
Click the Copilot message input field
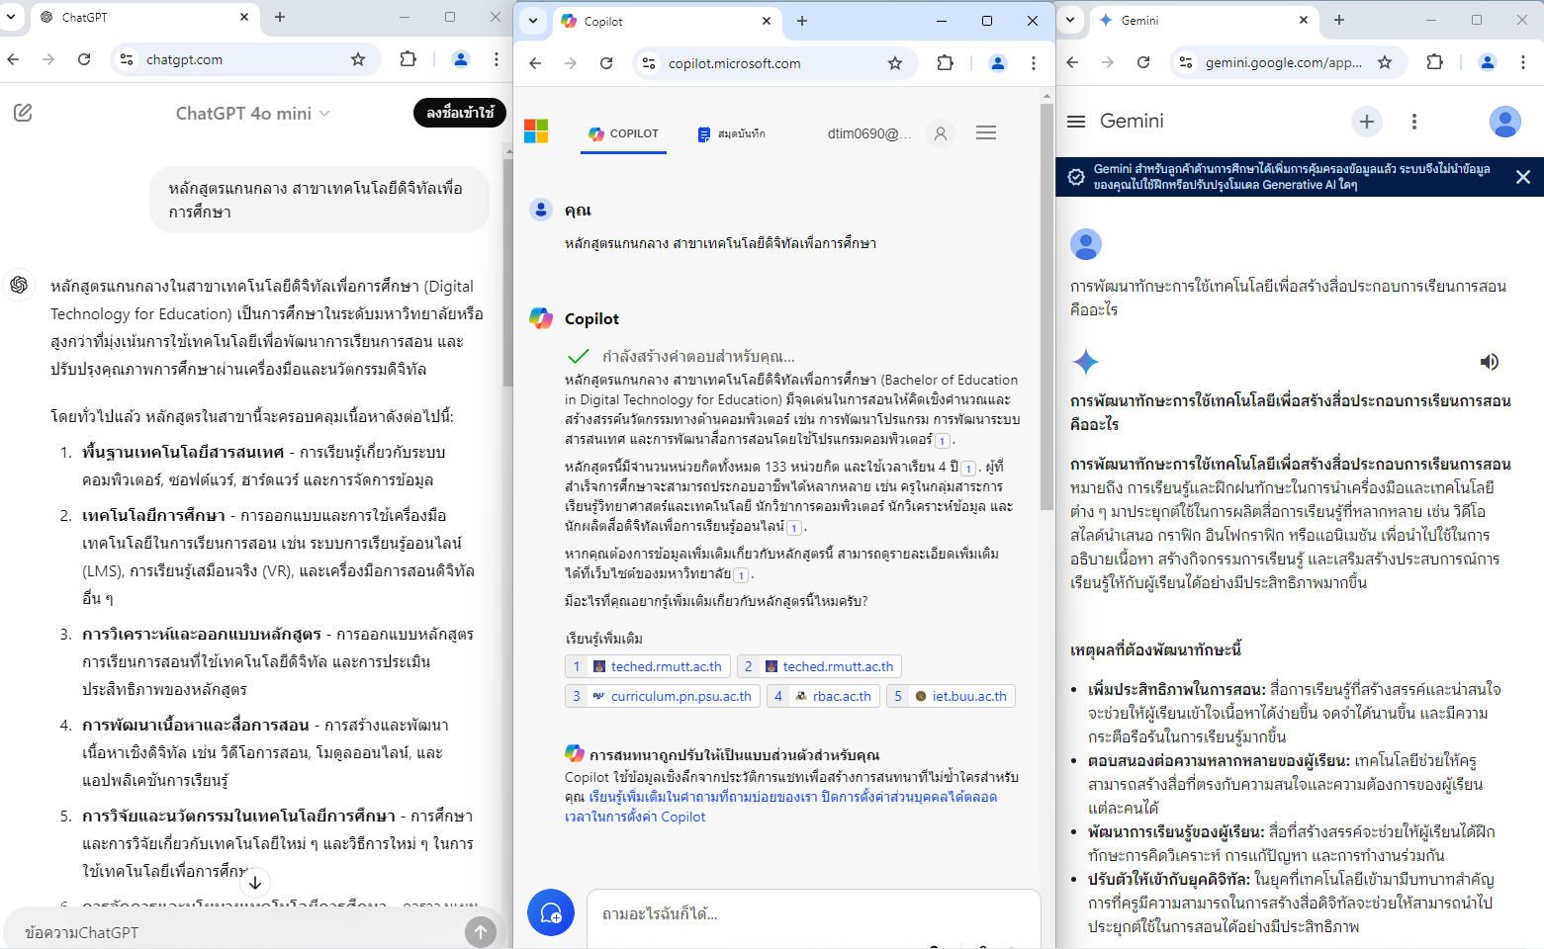coord(811,914)
